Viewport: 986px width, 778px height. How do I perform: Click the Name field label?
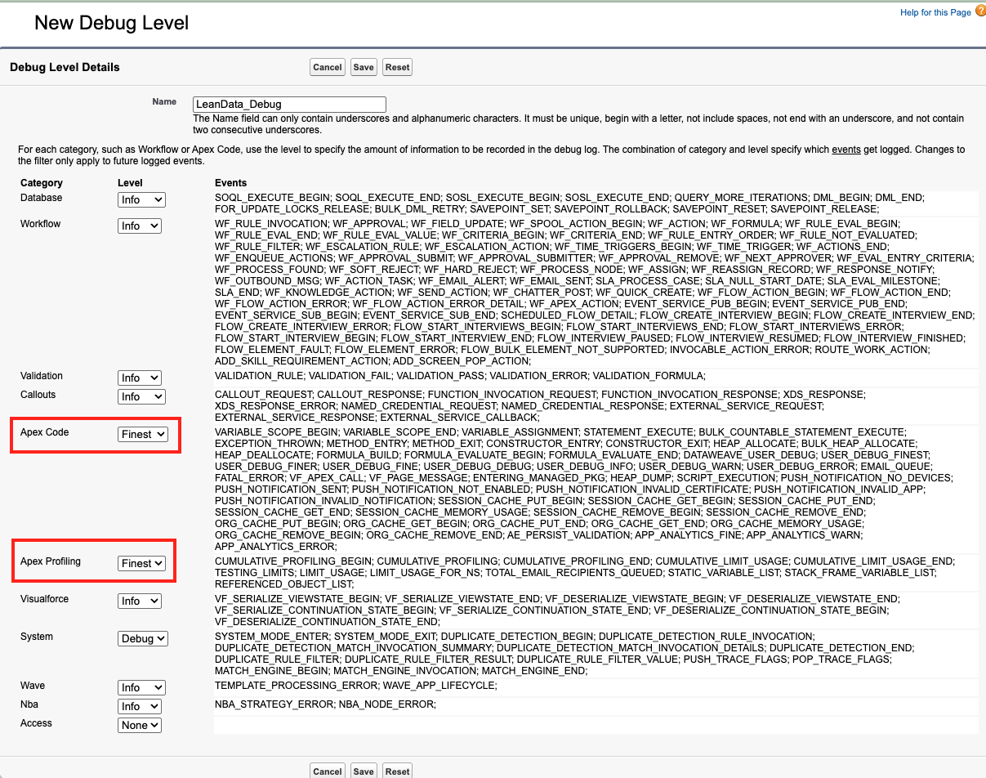coord(164,102)
